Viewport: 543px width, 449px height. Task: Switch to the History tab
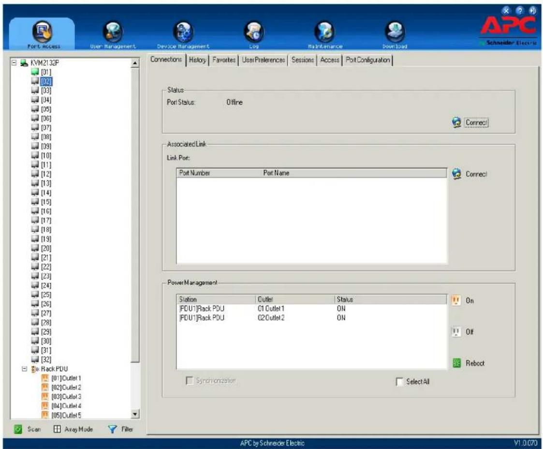coord(198,60)
